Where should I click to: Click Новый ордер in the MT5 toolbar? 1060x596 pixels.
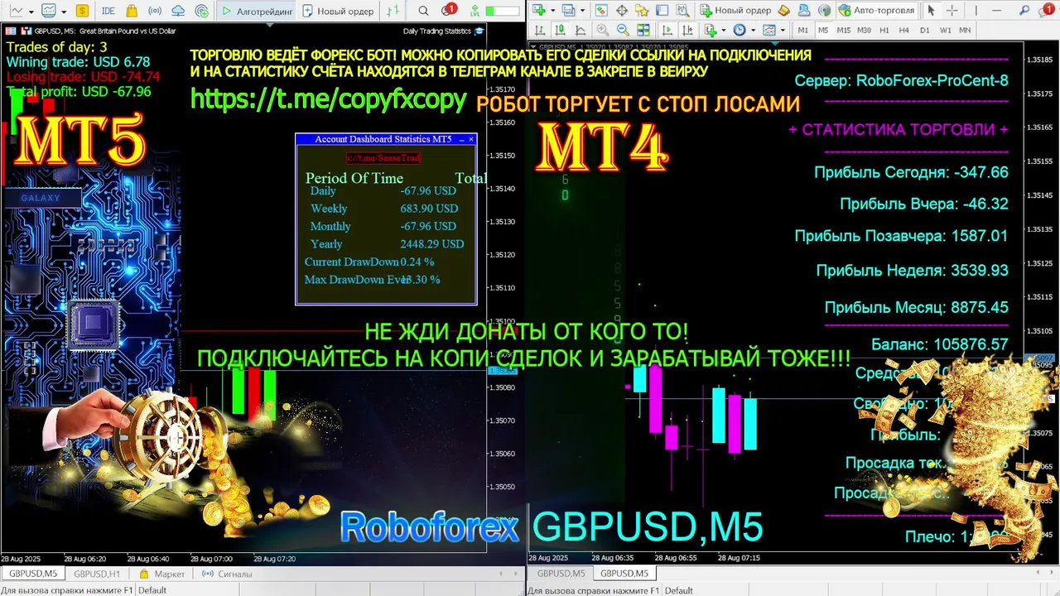pos(338,11)
